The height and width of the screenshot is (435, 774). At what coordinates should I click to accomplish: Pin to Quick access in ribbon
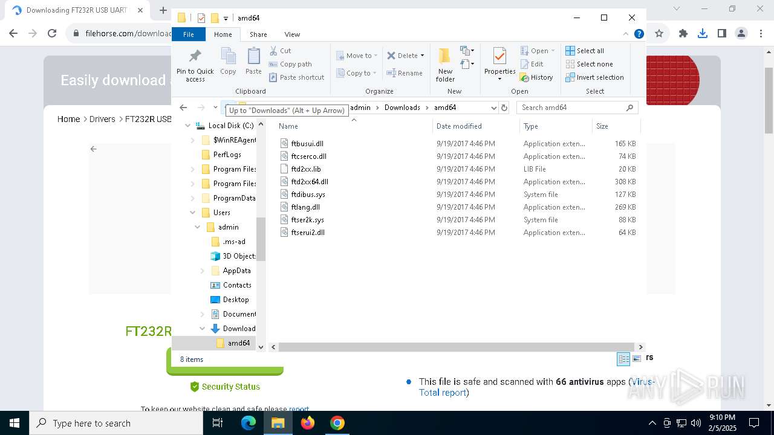coord(195,65)
